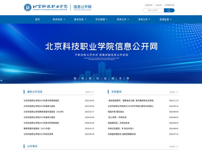Expand the 学生管理 dropdown menu
Image resolution: width=202 pixels, height=151 pixels.
(x=102, y=19)
